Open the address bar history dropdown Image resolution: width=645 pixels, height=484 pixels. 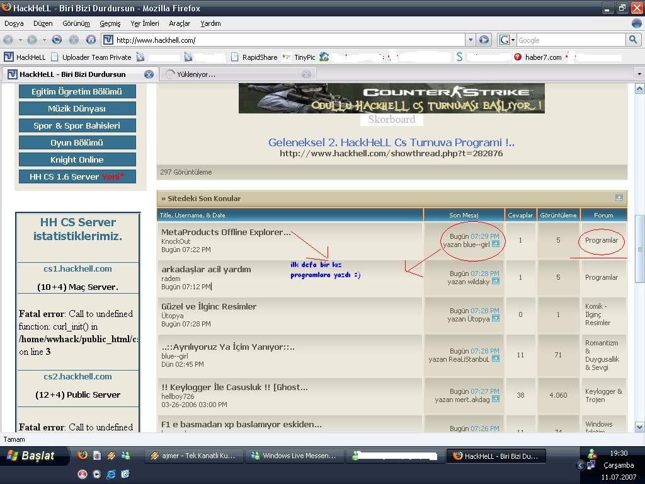click(471, 40)
